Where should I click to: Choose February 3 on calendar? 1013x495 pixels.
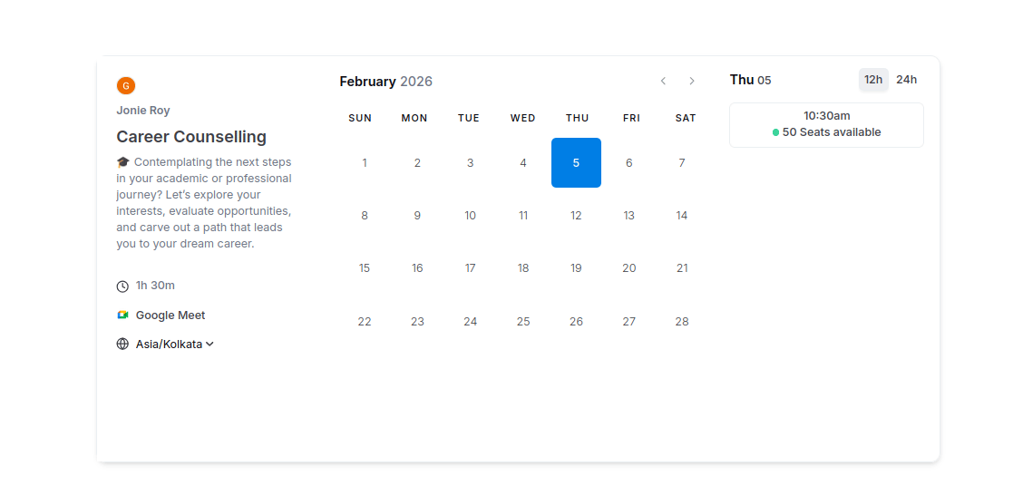[471, 163]
